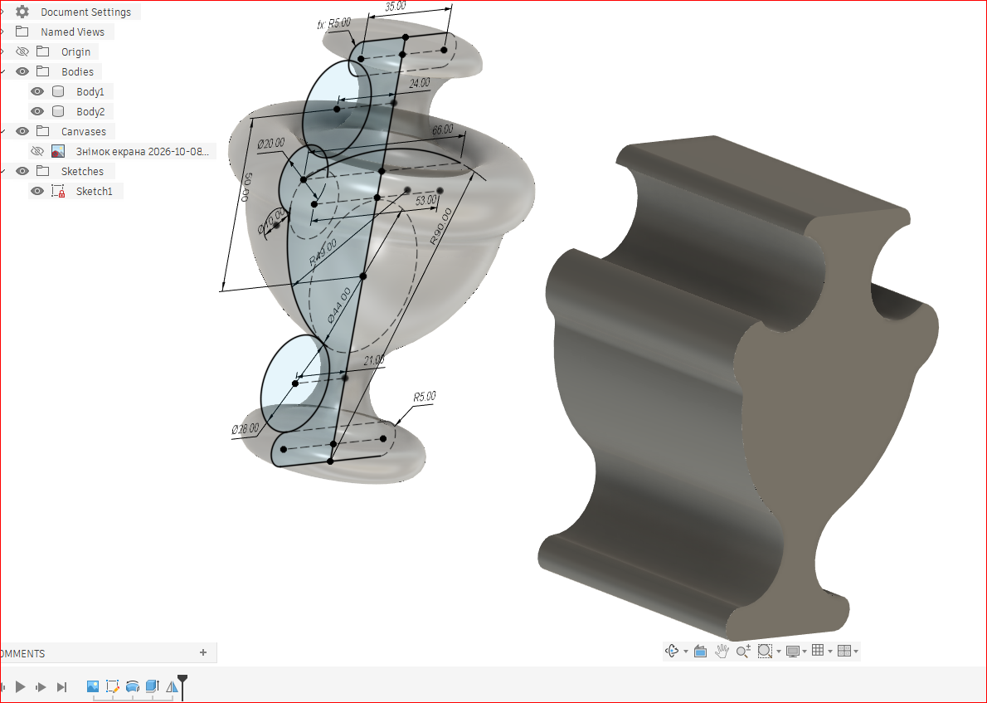Open the Orbit type dropdown arrow
Viewport: 987px width, 703px height.
coord(685,652)
